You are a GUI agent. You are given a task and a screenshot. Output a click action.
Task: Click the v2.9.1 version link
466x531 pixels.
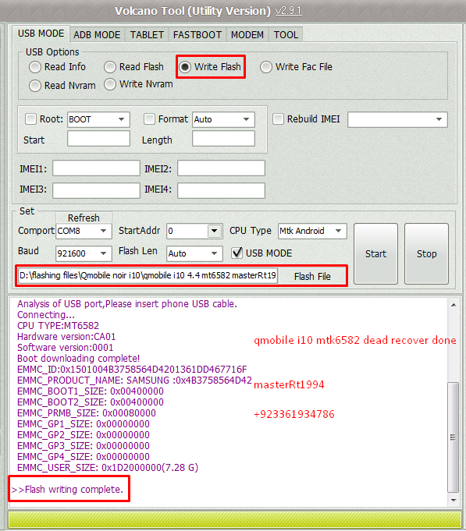coord(288,11)
